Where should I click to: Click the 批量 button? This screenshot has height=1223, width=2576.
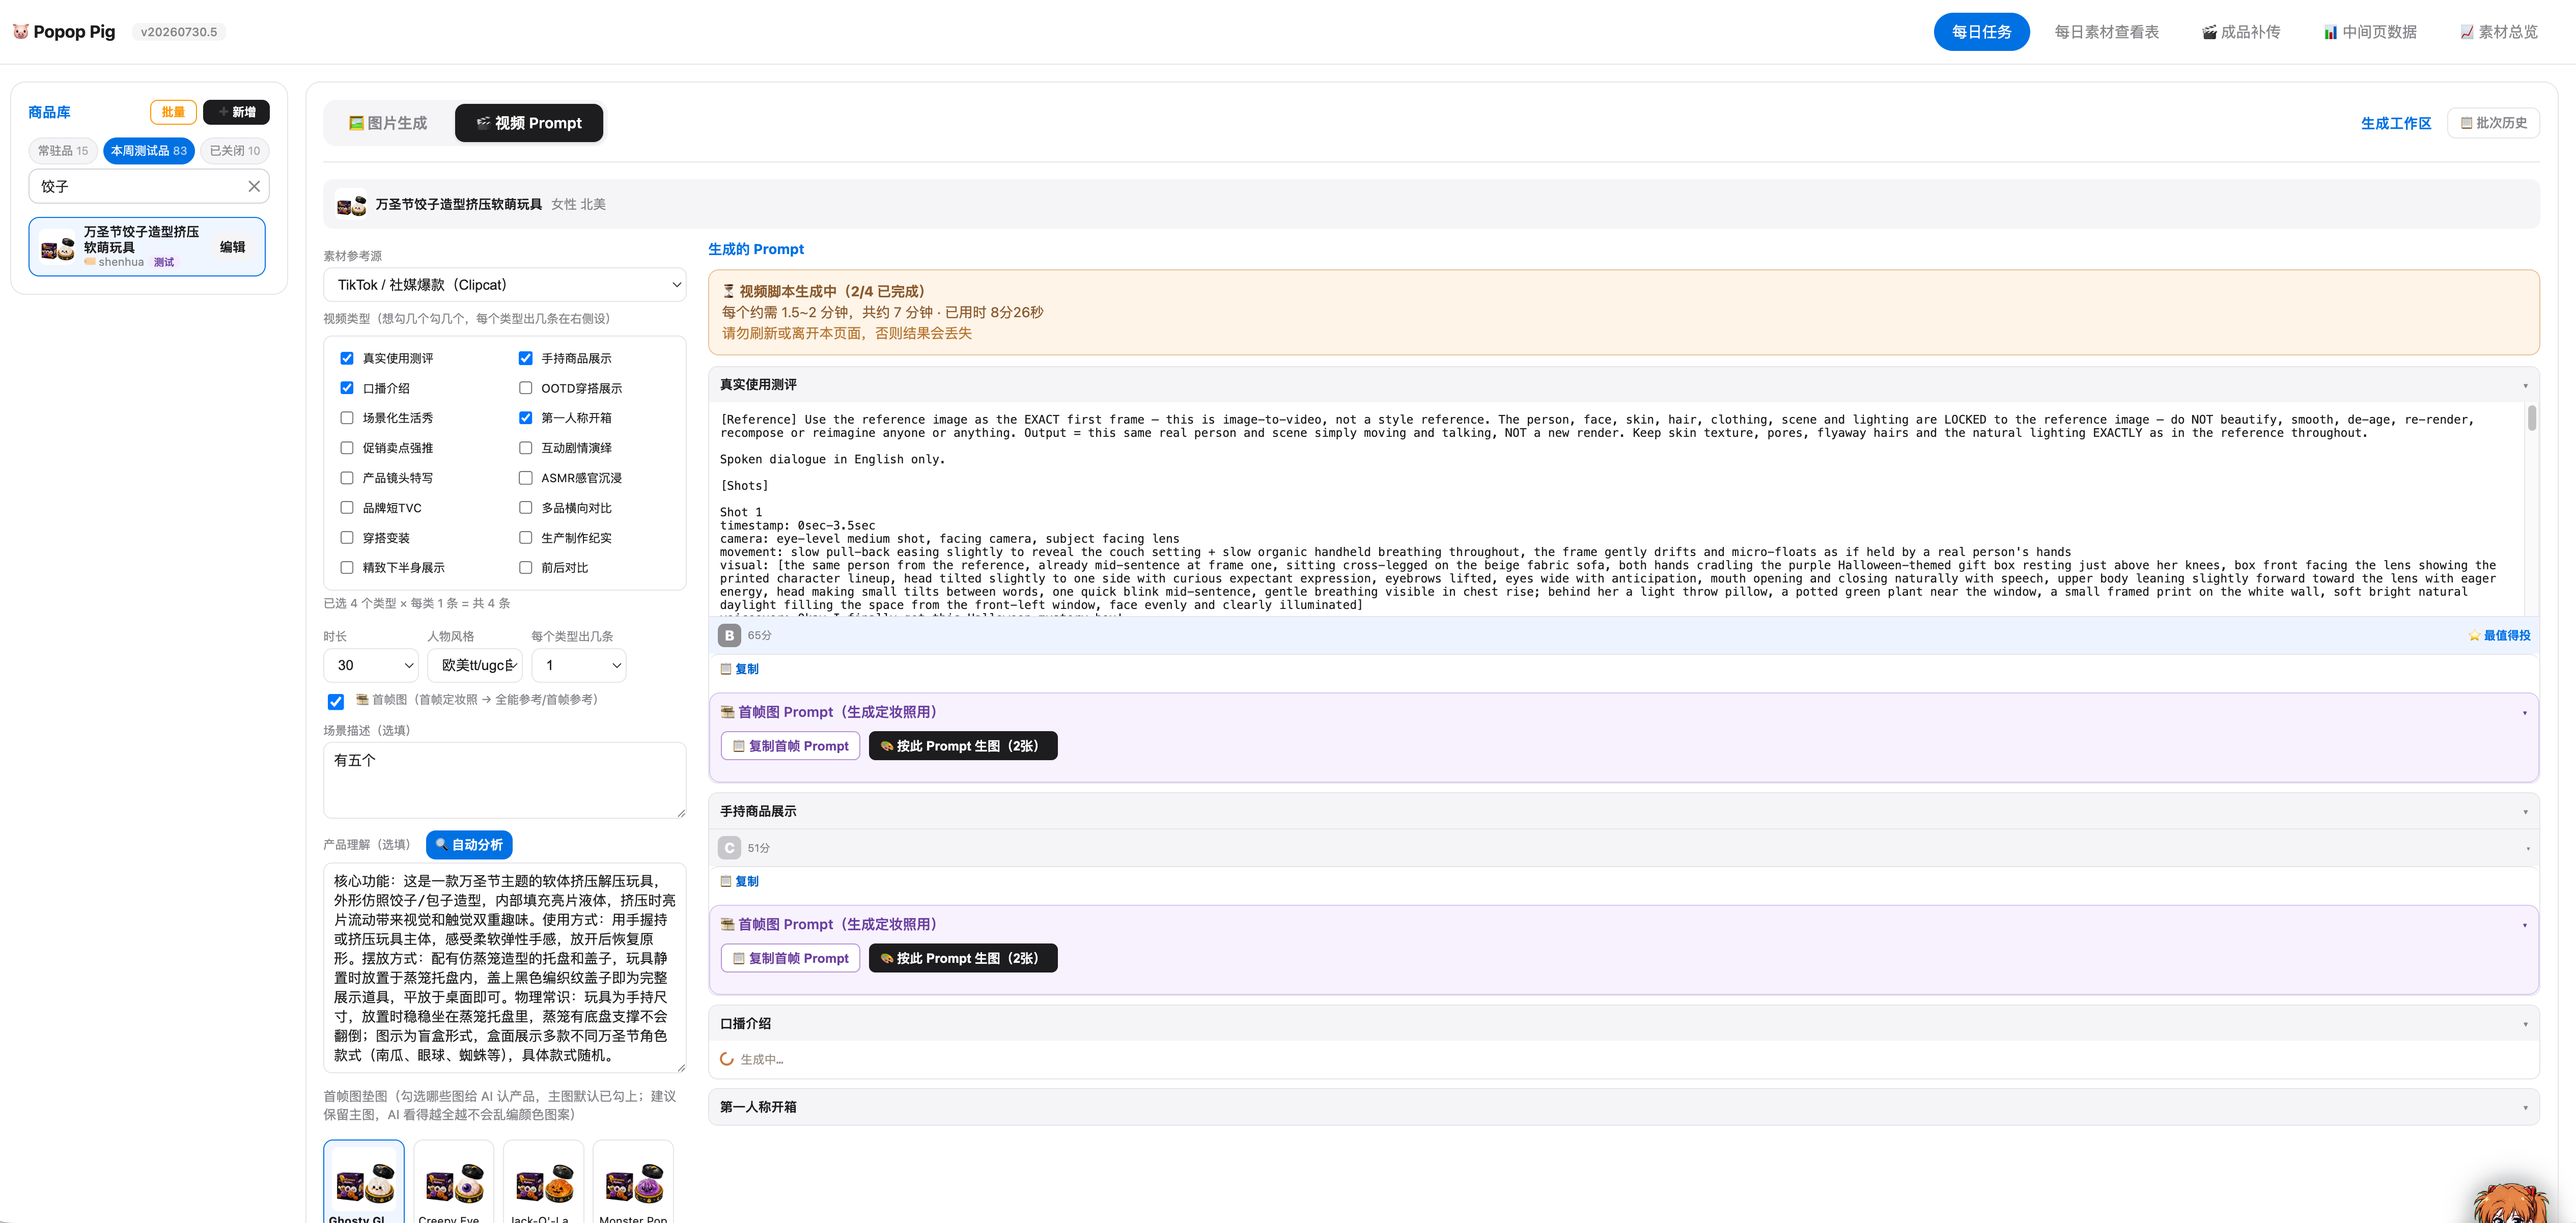173,112
